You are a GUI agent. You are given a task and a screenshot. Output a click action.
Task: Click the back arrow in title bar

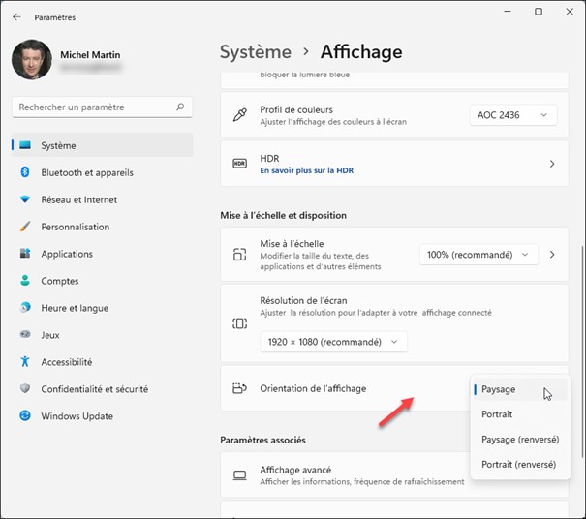pyautogui.click(x=16, y=16)
